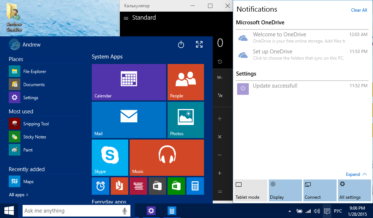This screenshot has height=218, width=373.
Task: Open the Andrew Shad0w desktop folder
Action: coord(14,17)
